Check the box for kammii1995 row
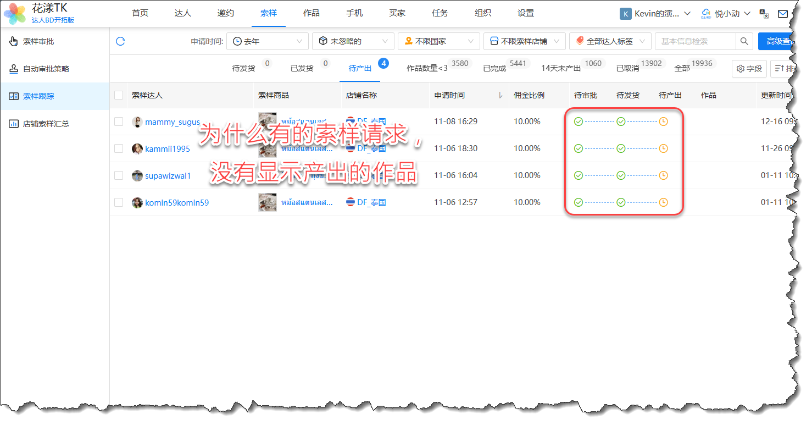 119,148
